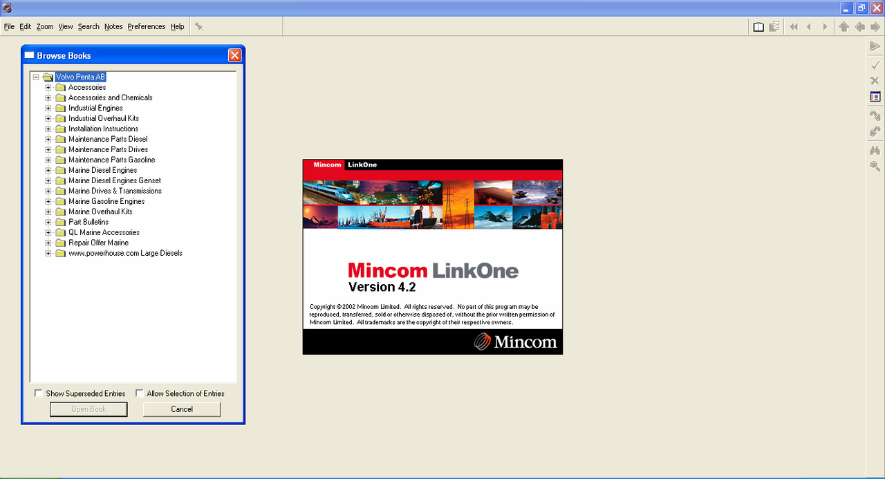Close the Browse Books dialog
This screenshot has height=479, width=885.
click(235, 55)
